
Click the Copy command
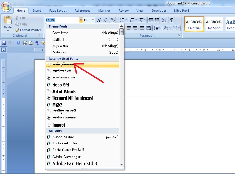[x=21, y=24]
